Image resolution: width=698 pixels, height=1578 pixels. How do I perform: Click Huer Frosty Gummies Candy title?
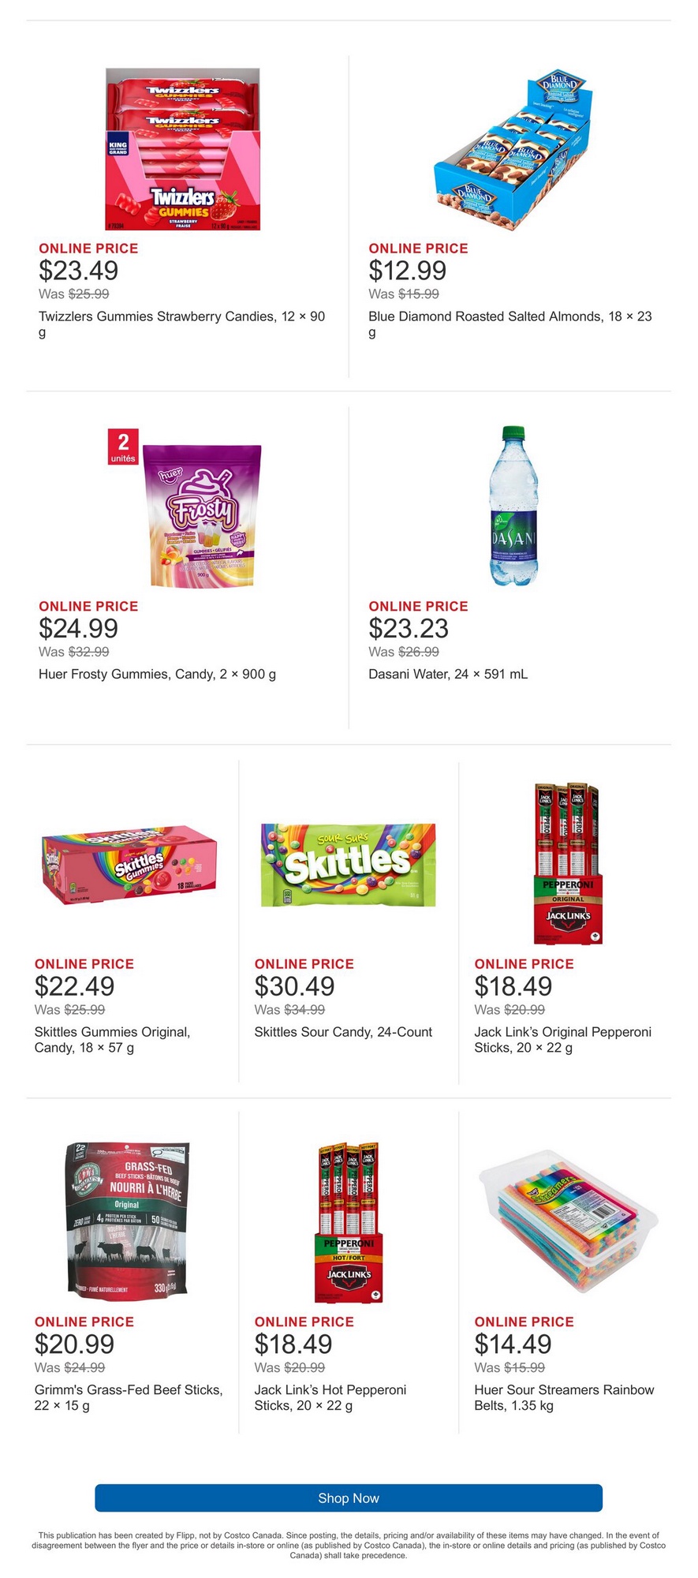pos(157,674)
